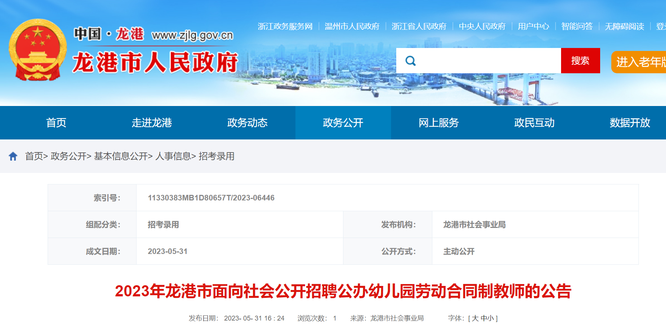Click the national emblem logo
The image size is (666, 325).
(x=37, y=49)
